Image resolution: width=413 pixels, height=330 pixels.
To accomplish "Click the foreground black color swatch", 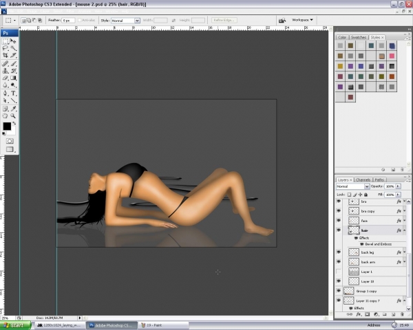I will pos(7,126).
